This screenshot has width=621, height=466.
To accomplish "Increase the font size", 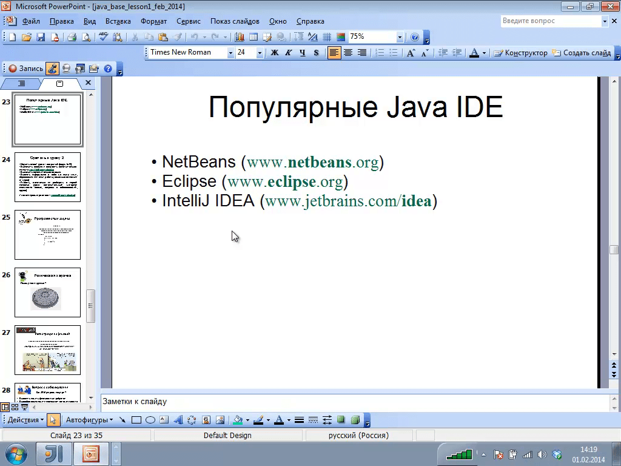I will 411,53.
